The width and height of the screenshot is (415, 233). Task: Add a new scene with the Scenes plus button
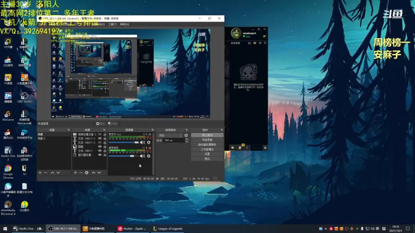tap(40, 172)
